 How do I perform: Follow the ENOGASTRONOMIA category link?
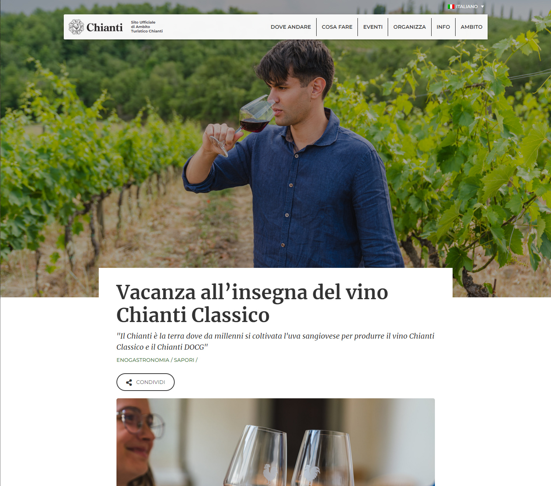[143, 360]
